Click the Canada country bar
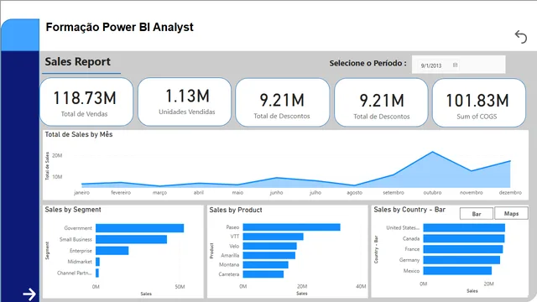Viewport: 537px width, 302px height. coord(464,238)
